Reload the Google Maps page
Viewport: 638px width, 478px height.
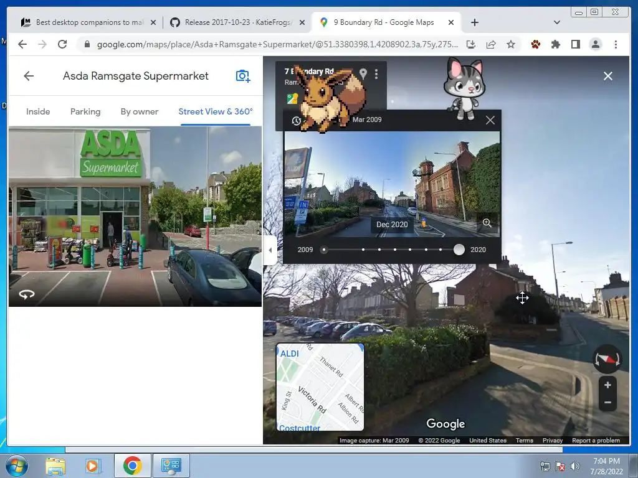point(62,44)
